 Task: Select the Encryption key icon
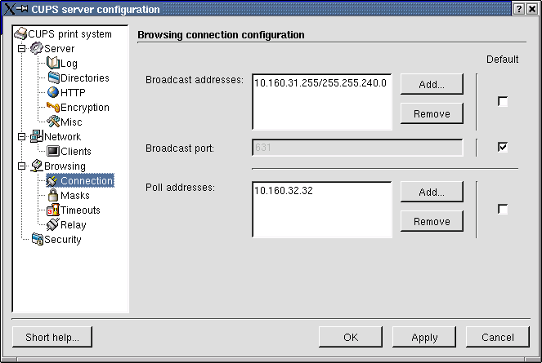tap(53, 108)
